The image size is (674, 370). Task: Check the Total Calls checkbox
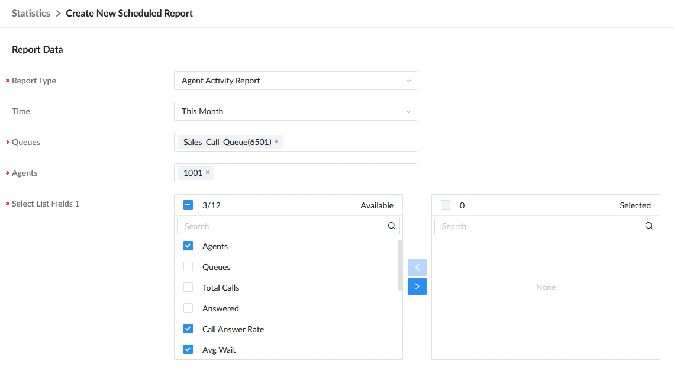pyautogui.click(x=188, y=287)
